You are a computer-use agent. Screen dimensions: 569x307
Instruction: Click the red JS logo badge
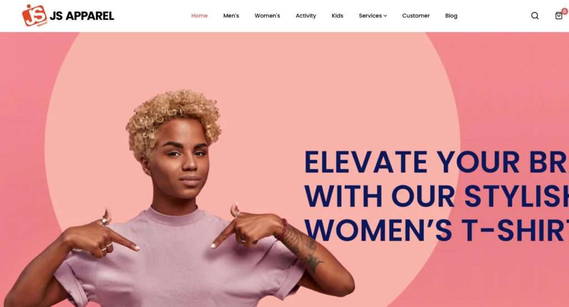tap(34, 15)
